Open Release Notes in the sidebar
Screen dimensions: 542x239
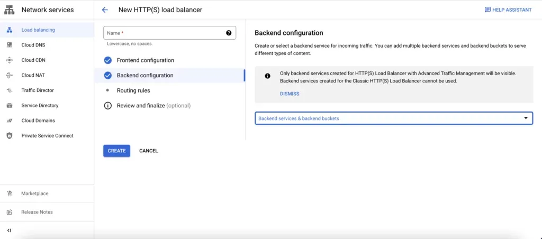(x=47, y=212)
